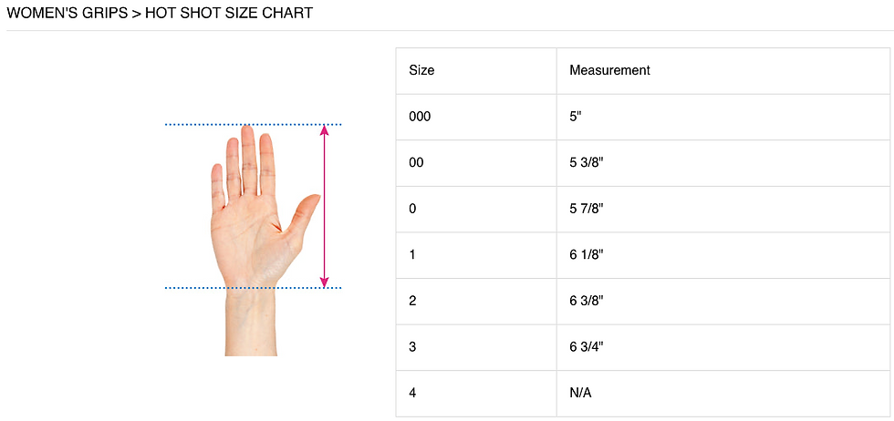Click the 6 3/8" measurement cell

586,301
